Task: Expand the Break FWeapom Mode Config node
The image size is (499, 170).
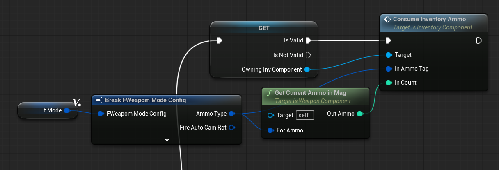Action: click(167, 139)
